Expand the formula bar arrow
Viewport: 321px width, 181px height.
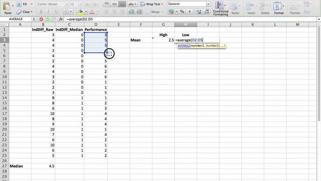pos(319,19)
